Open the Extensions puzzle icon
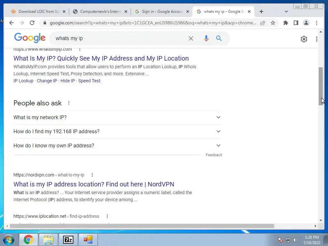Image resolution: width=328 pixels, height=246 pixels. click(285, 23)
